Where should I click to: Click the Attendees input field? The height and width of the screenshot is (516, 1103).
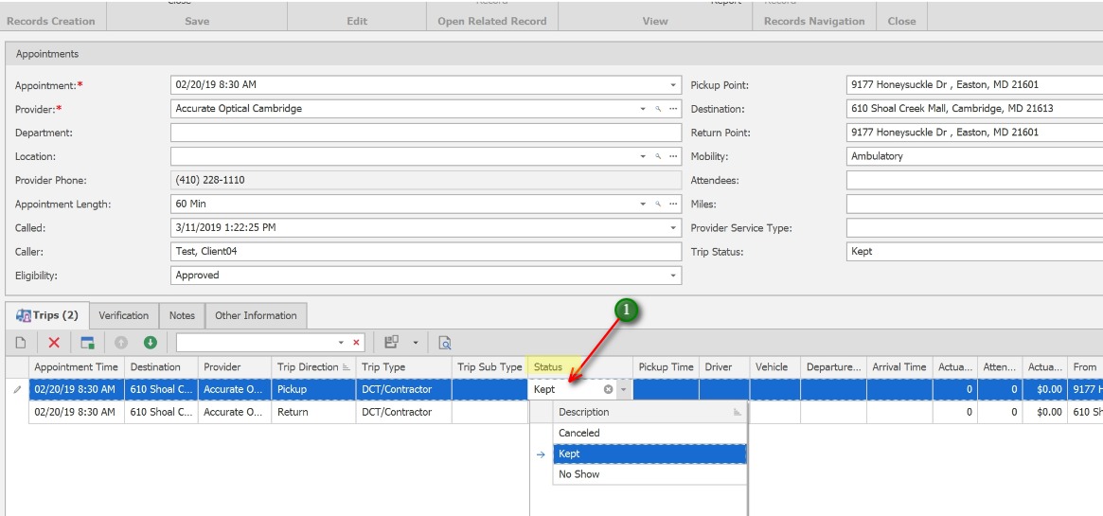pos(974,181)
